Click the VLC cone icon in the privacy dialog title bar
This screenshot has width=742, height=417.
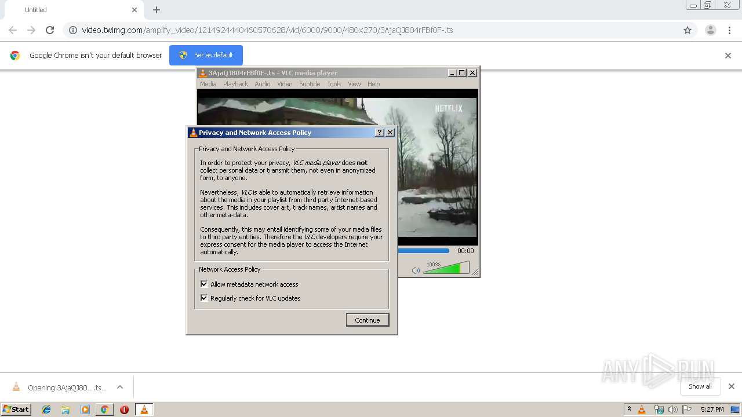[x=194, y=133]
